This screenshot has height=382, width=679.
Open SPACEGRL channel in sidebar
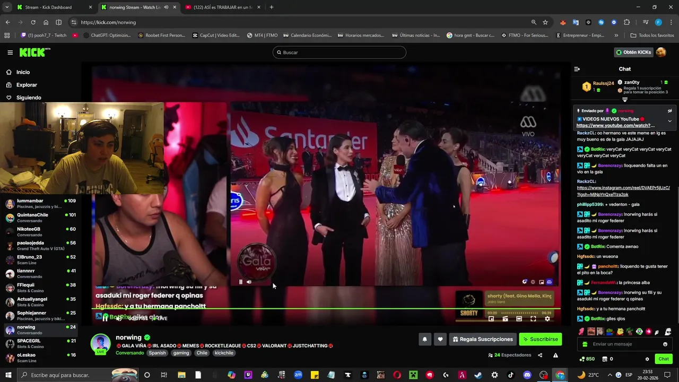coord(41,343)
